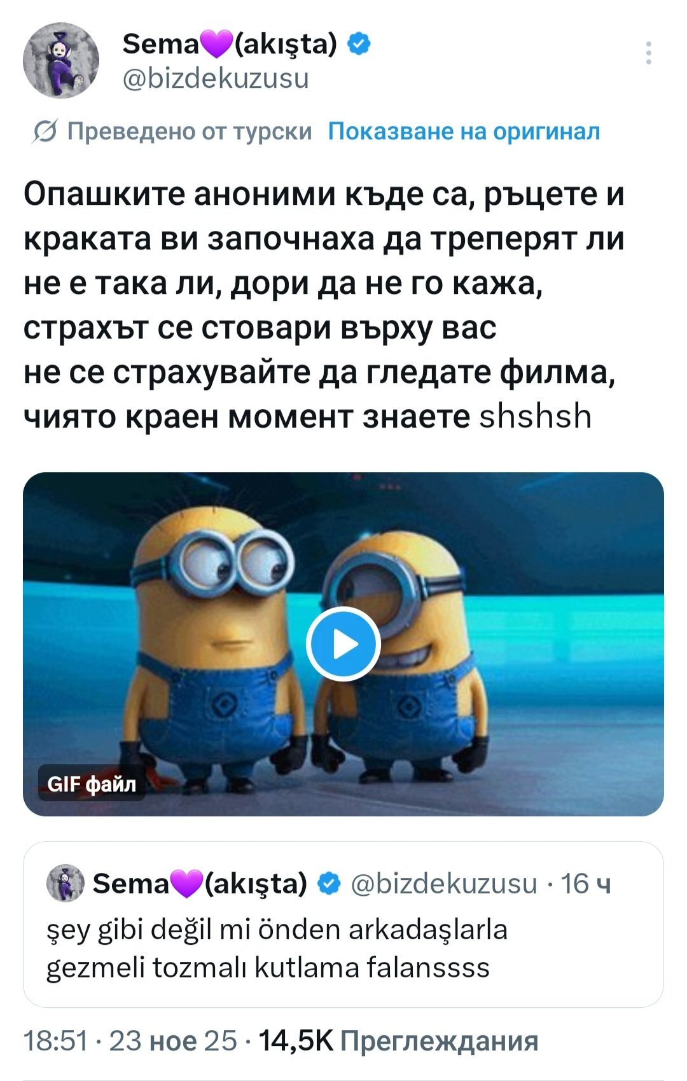Tap the small avatar in quoted tweet

66,882
